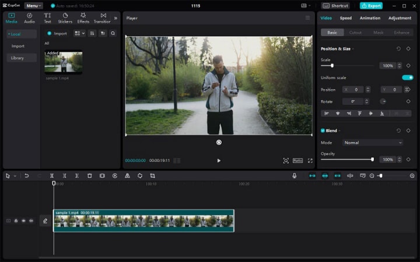
Task: Click the Split clip tool in timeline toolbar
Action: [52, 175]
